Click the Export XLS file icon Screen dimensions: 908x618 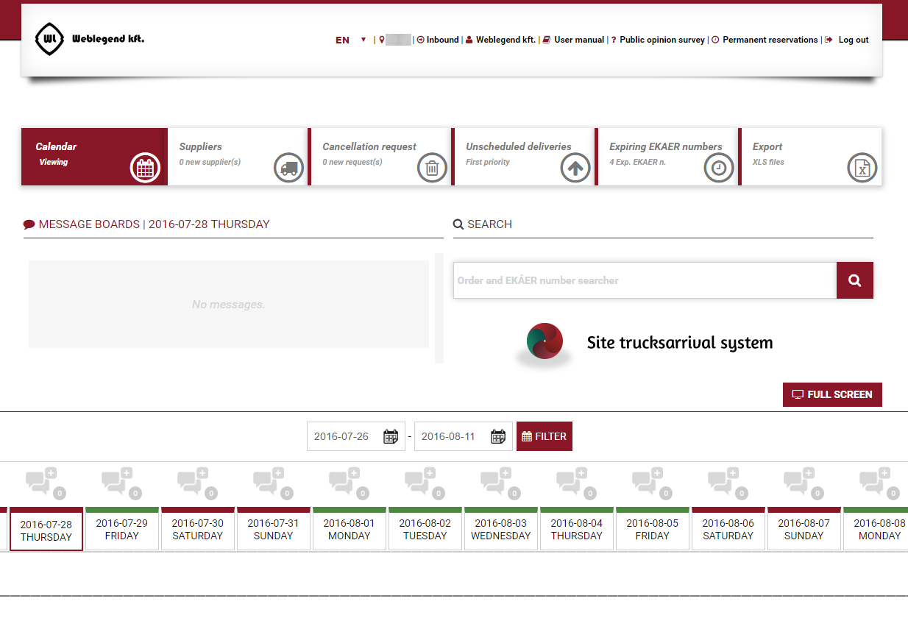(862, 168)
